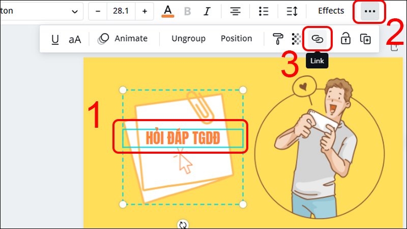
Task: Click the three-dot More options button
Action: click(x=369, y=11)
